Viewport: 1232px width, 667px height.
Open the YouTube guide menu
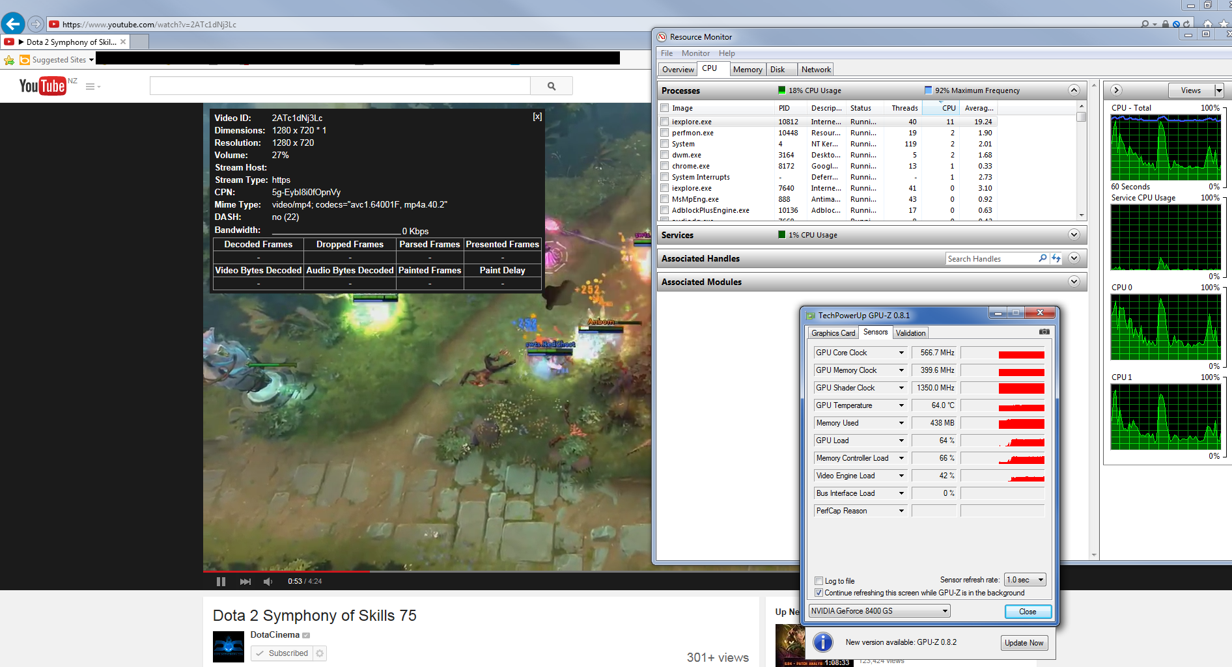92,87
